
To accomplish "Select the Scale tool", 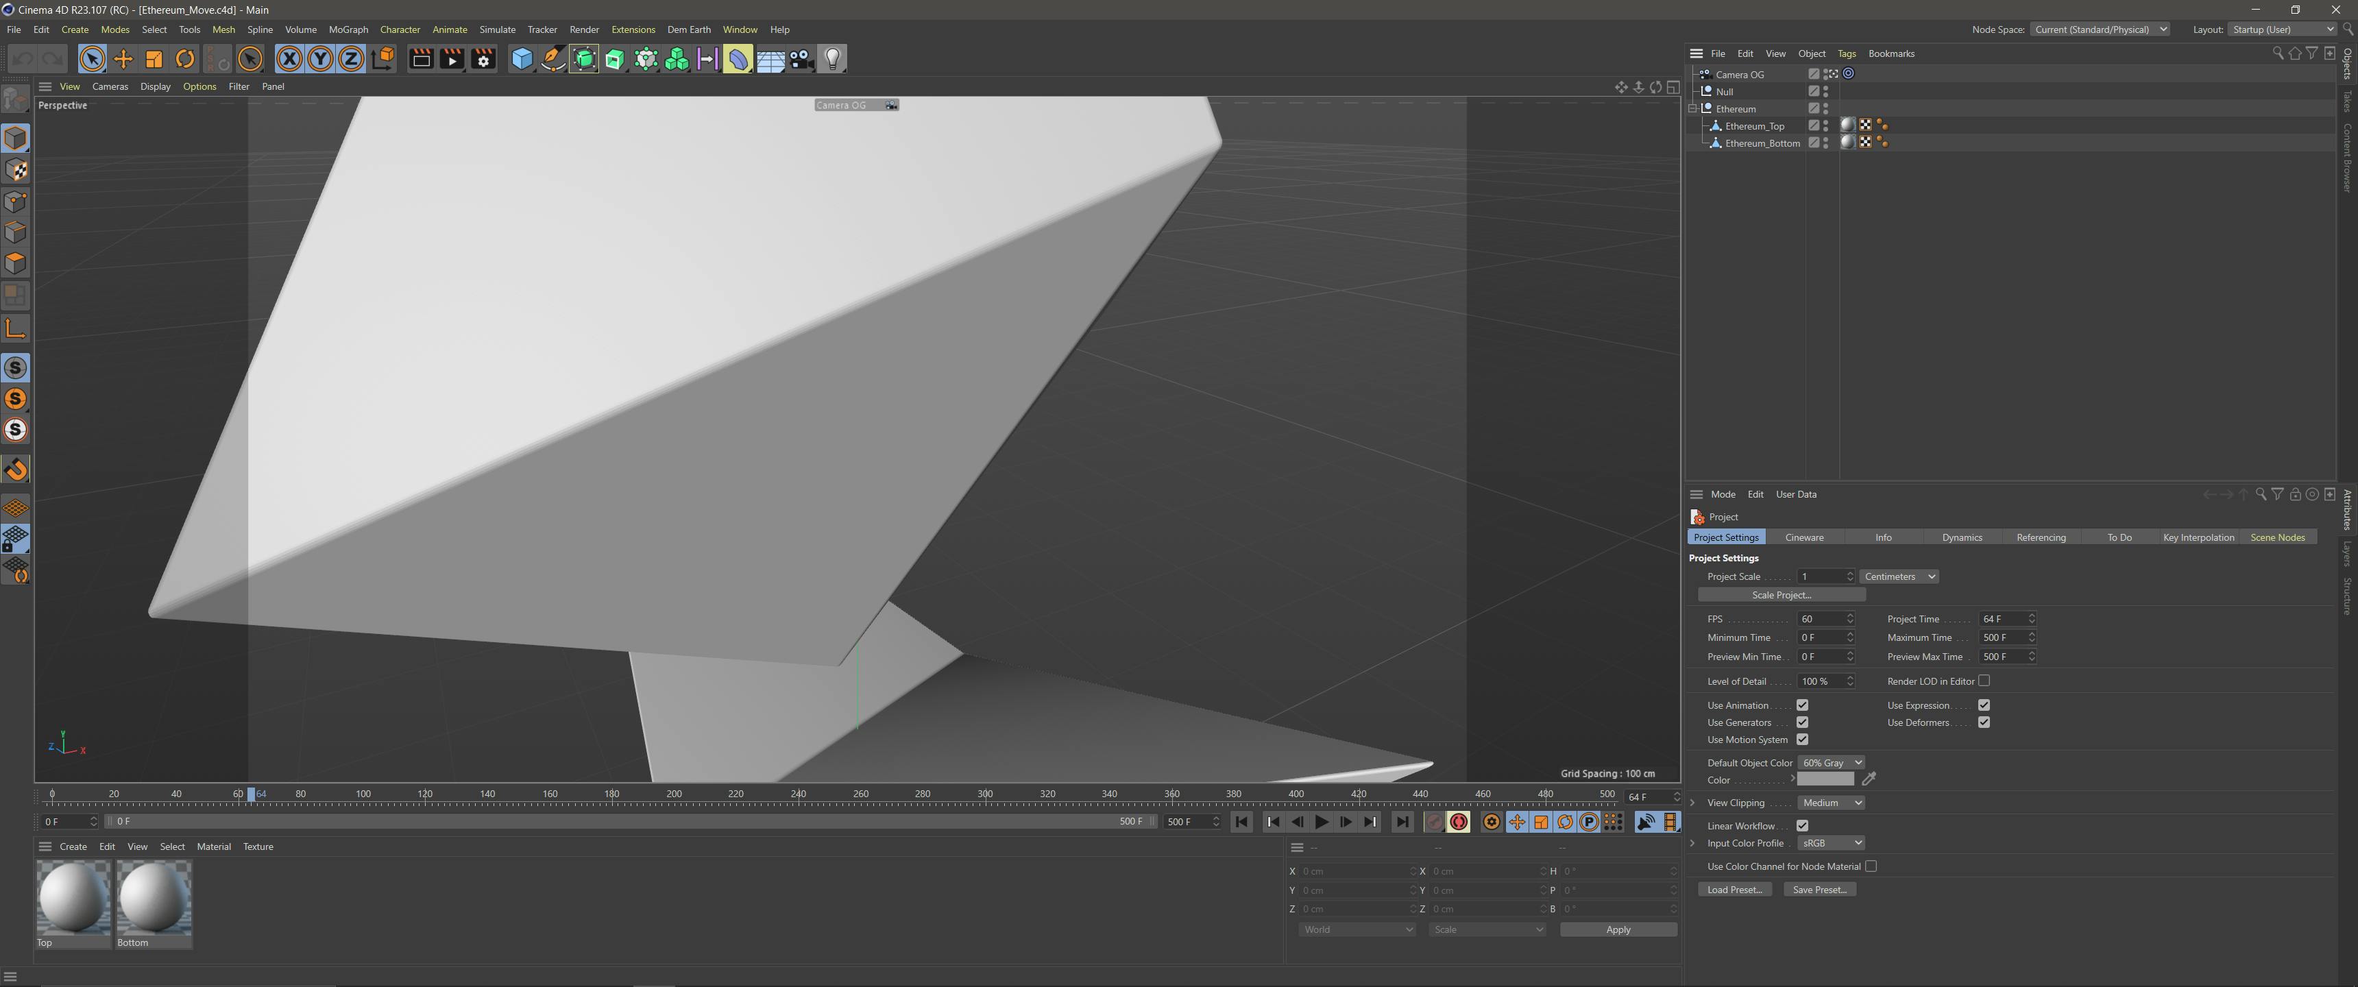I will (154, 60).
